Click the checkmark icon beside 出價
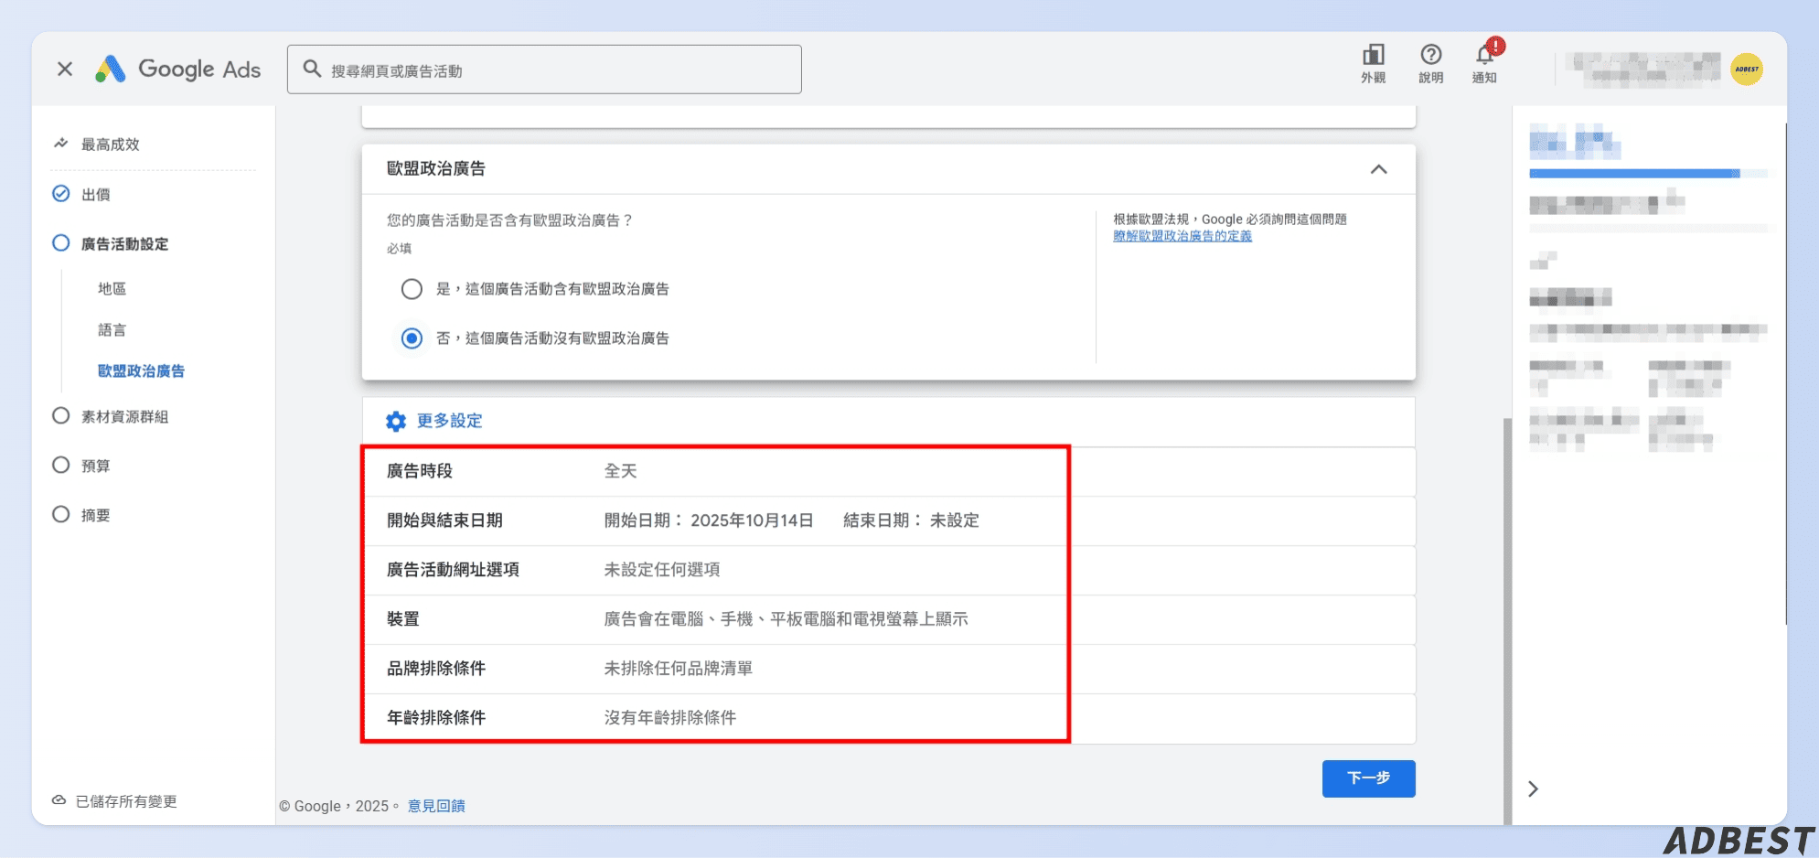The height and width of the screenshot is (858, 1819). [61, 193]
